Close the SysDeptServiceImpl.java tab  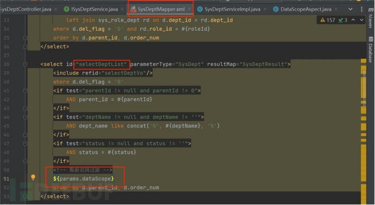265,9
